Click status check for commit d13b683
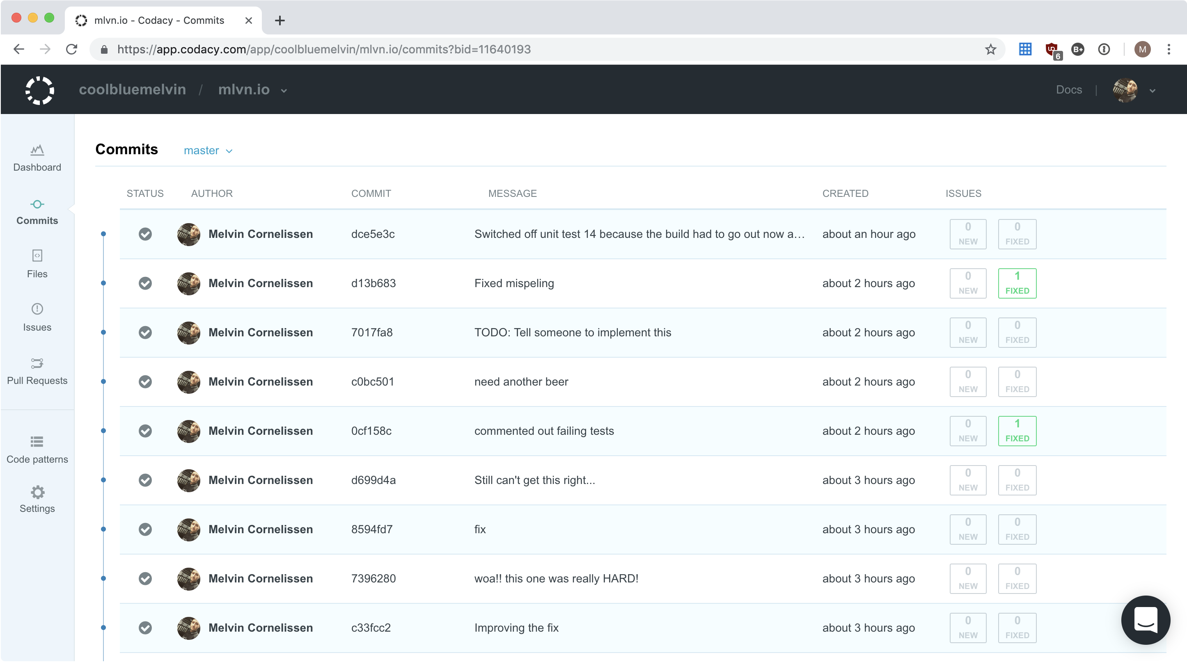 (x=145, y=283)
